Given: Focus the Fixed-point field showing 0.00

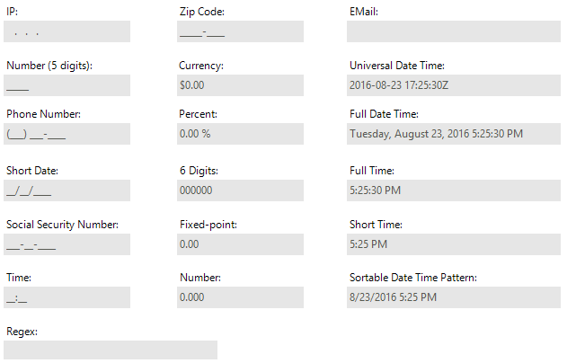Looking at the screenshot, I should [x=240, y=244].
